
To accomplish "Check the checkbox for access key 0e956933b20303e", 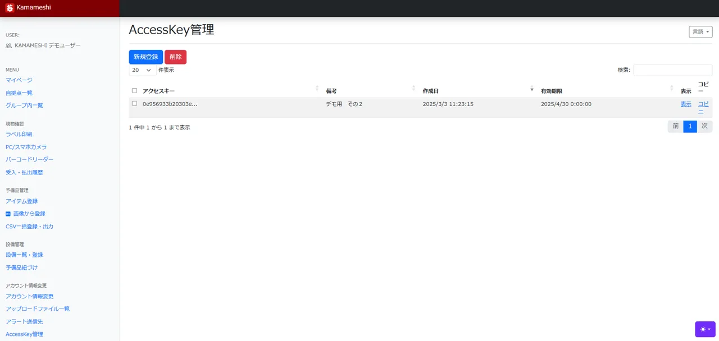I will (134, 104).
